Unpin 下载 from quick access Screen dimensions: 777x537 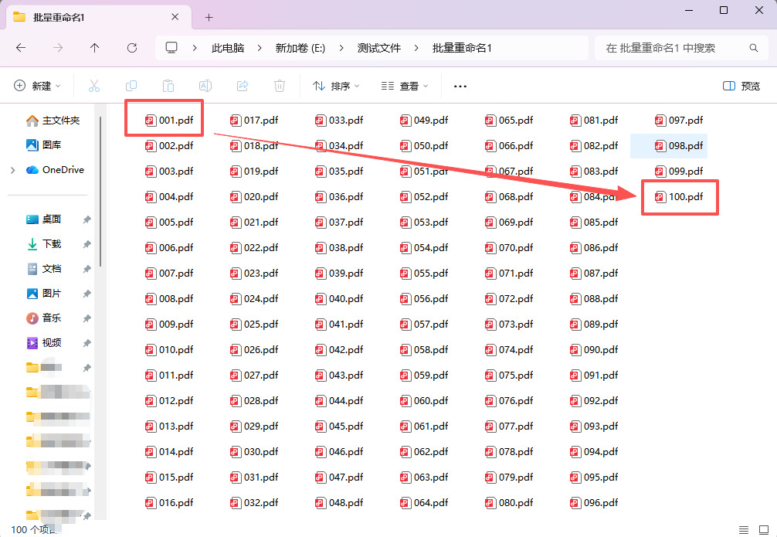coord(87,244)
